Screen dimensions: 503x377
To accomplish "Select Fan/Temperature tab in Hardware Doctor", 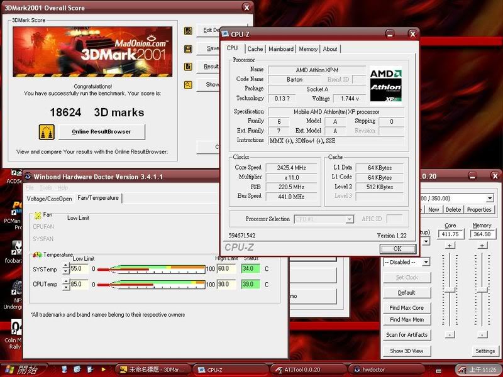I will (x=98, y=198).
